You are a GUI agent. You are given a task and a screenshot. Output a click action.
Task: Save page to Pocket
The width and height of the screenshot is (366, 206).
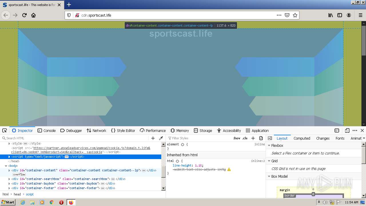point(287,15)
